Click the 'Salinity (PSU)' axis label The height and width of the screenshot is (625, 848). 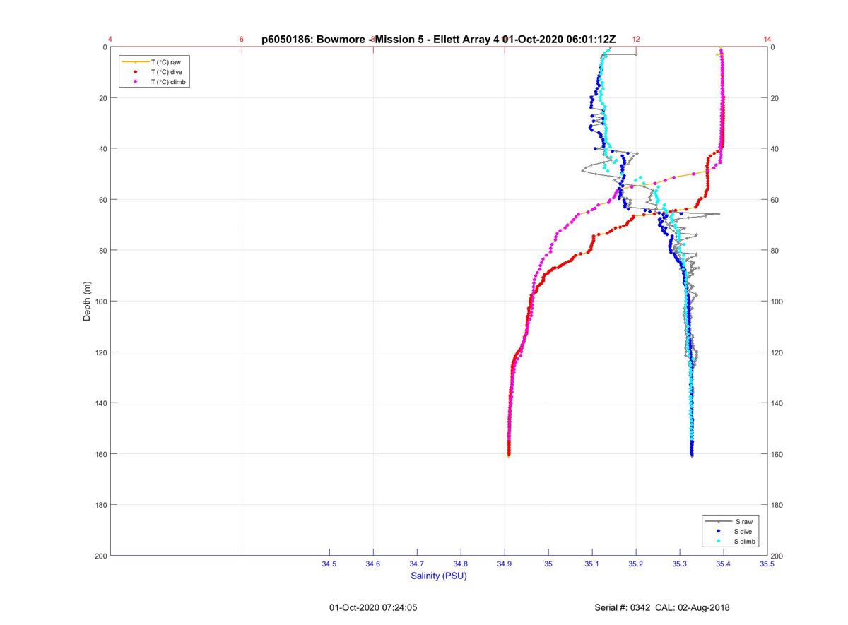pos(439,576)
